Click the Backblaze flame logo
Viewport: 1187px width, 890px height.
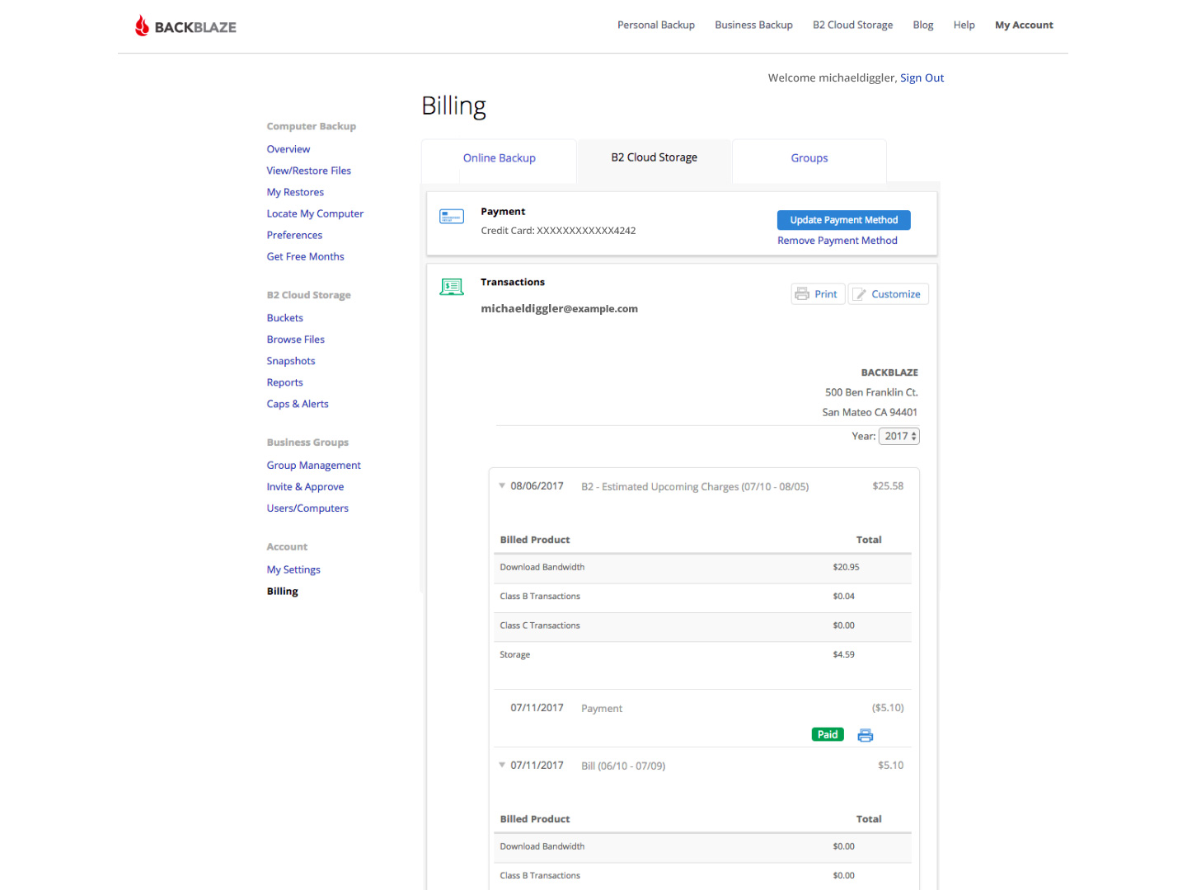143,26
